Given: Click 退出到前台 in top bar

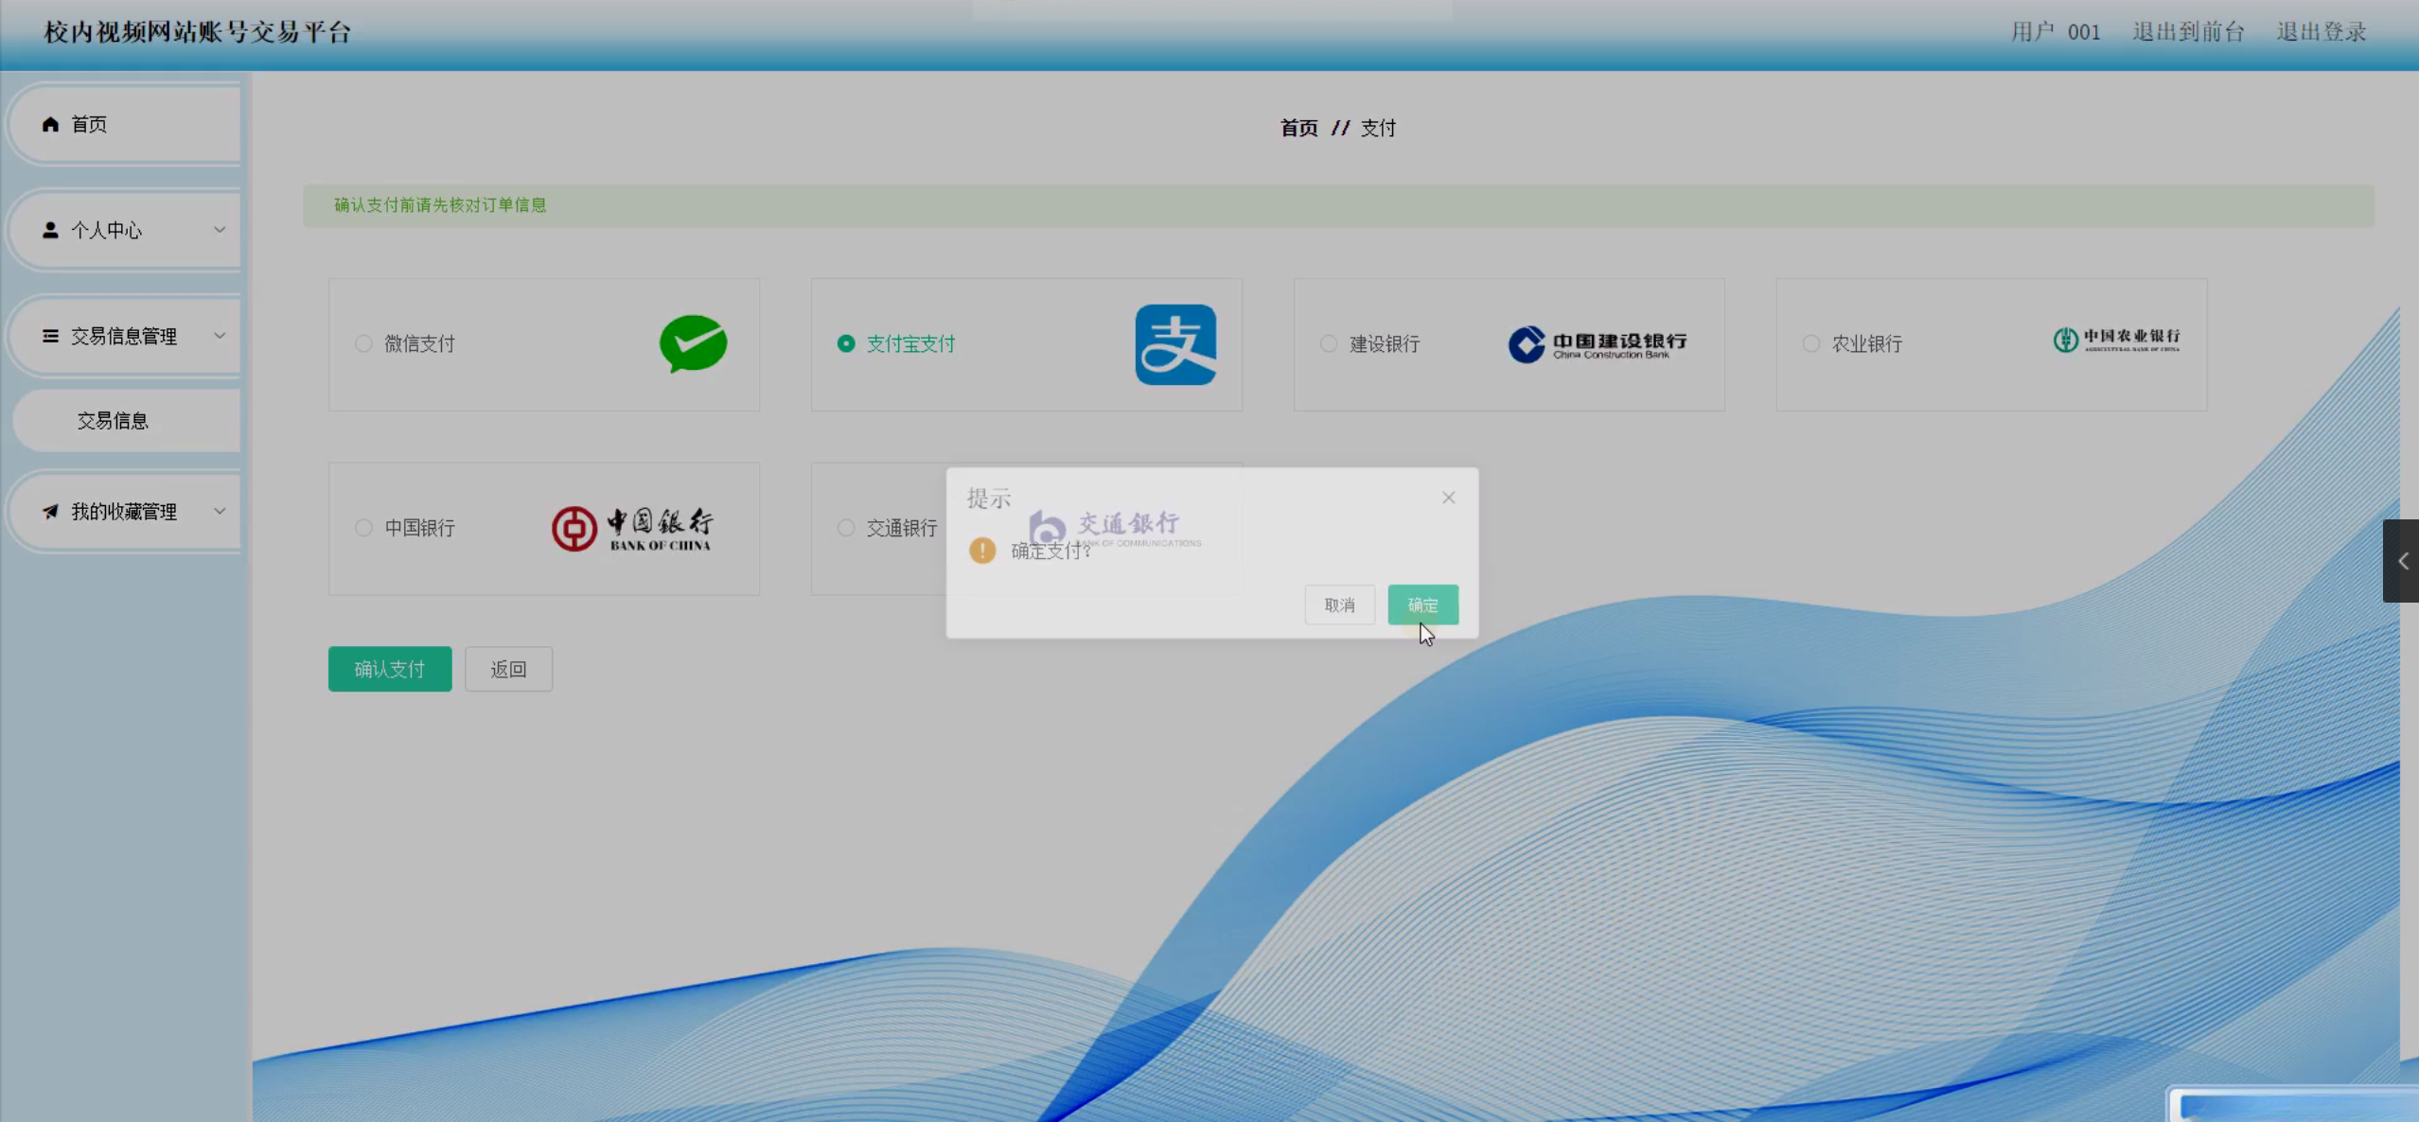Looking at the screenshot, I should coord(2187,32).
